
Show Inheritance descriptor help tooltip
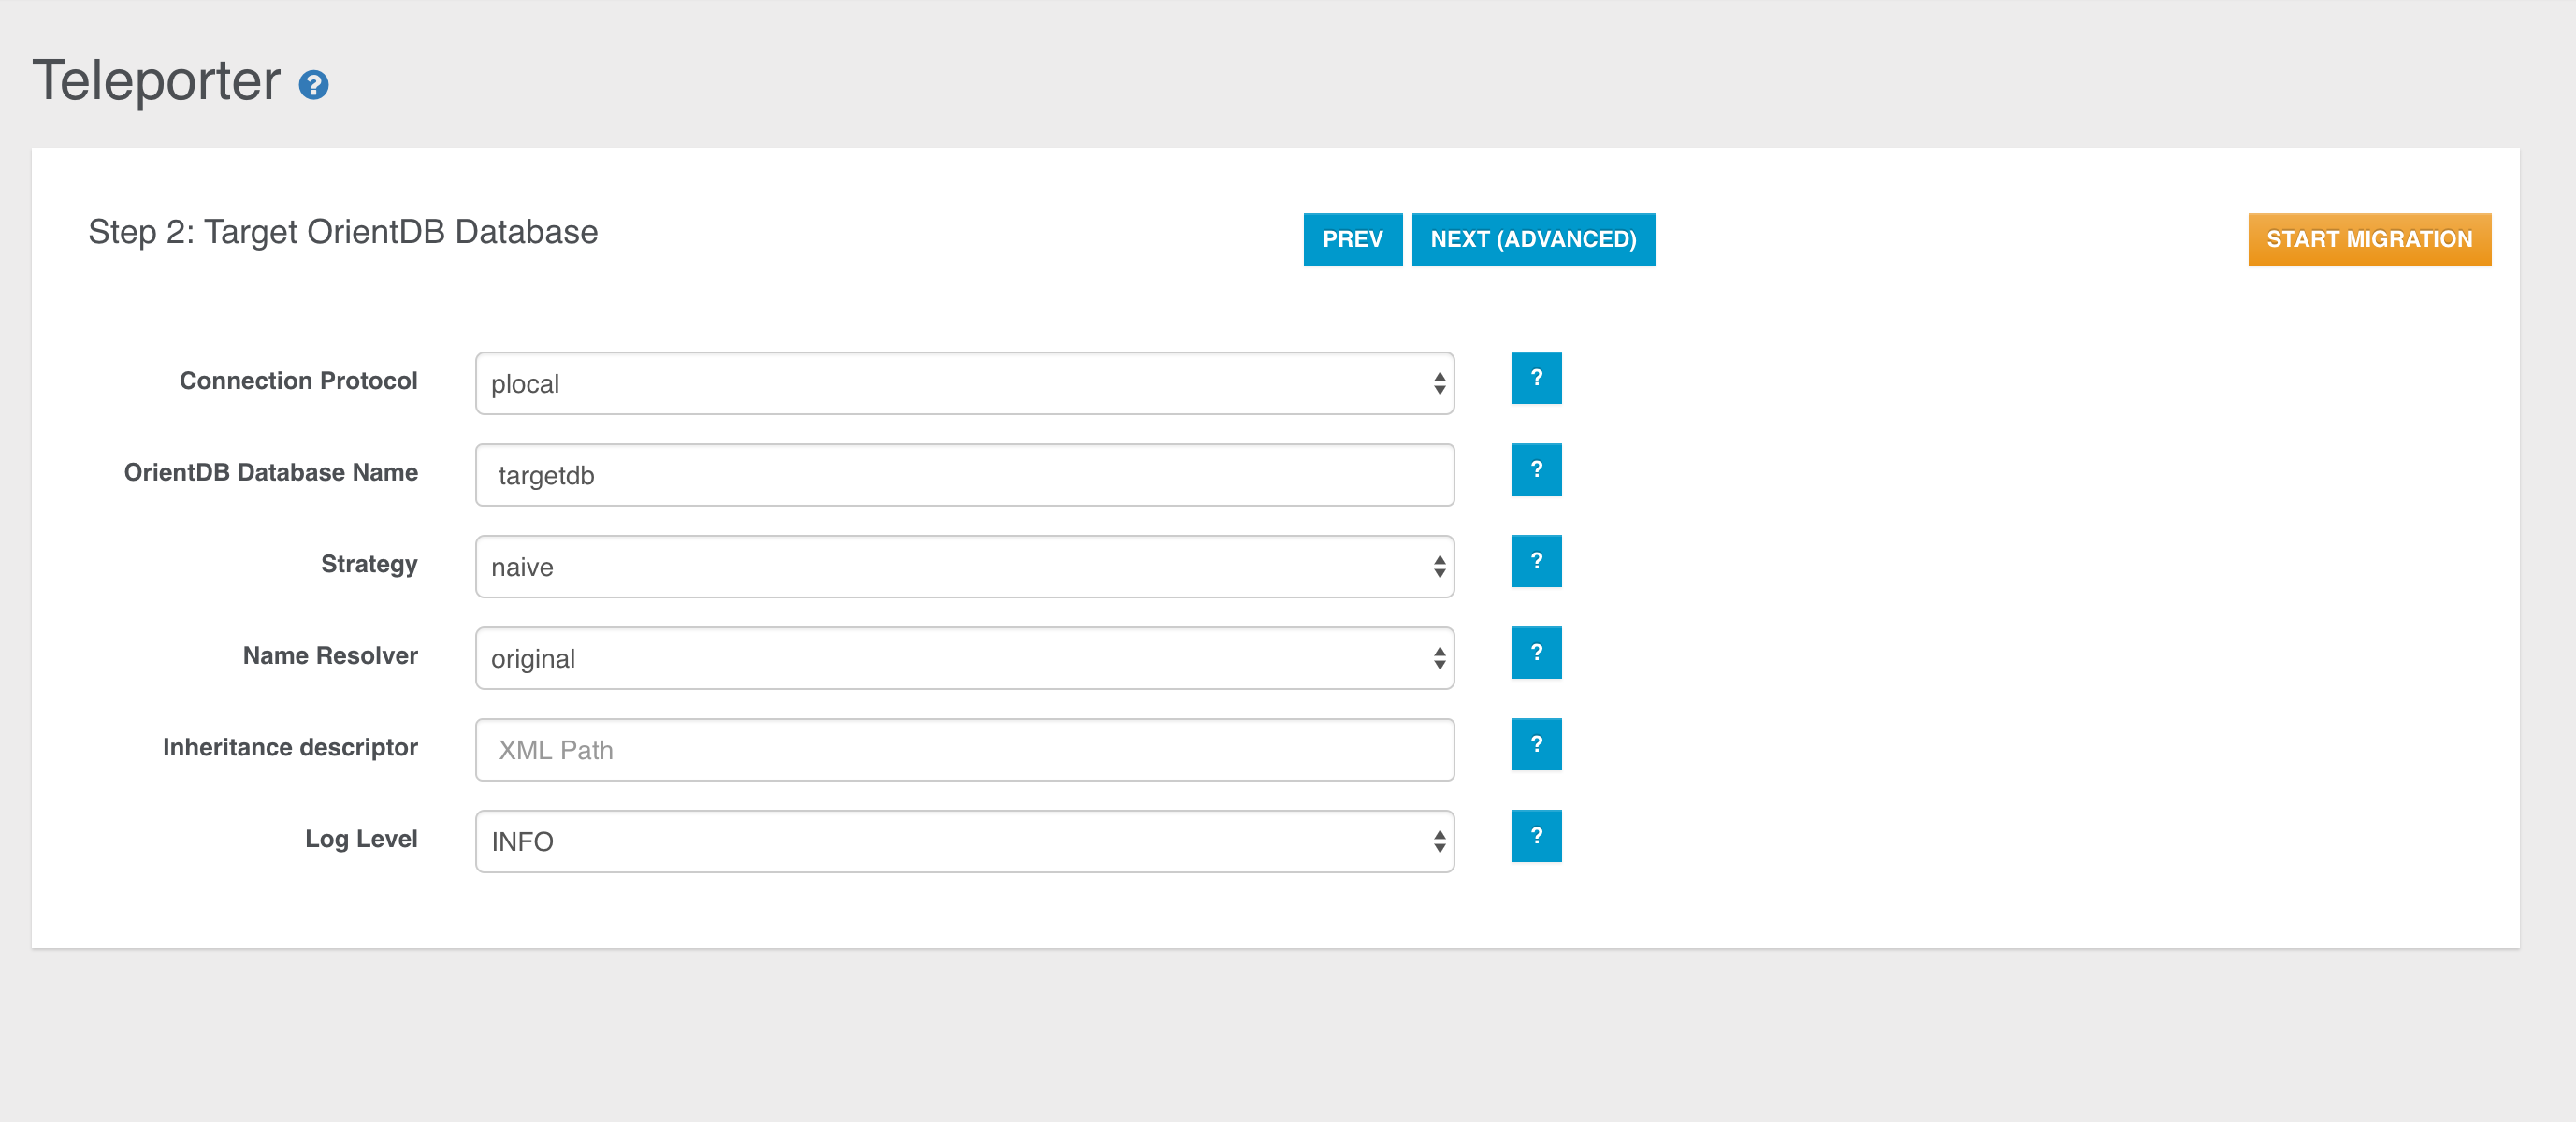pos(1535,745)
